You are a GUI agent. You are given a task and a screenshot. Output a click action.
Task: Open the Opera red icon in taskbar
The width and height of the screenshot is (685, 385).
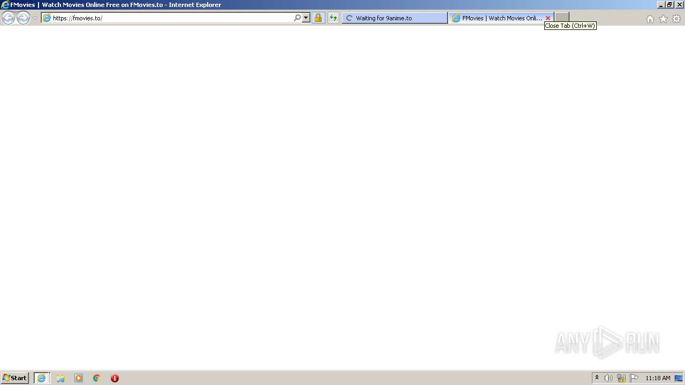[x=115, y=378]
